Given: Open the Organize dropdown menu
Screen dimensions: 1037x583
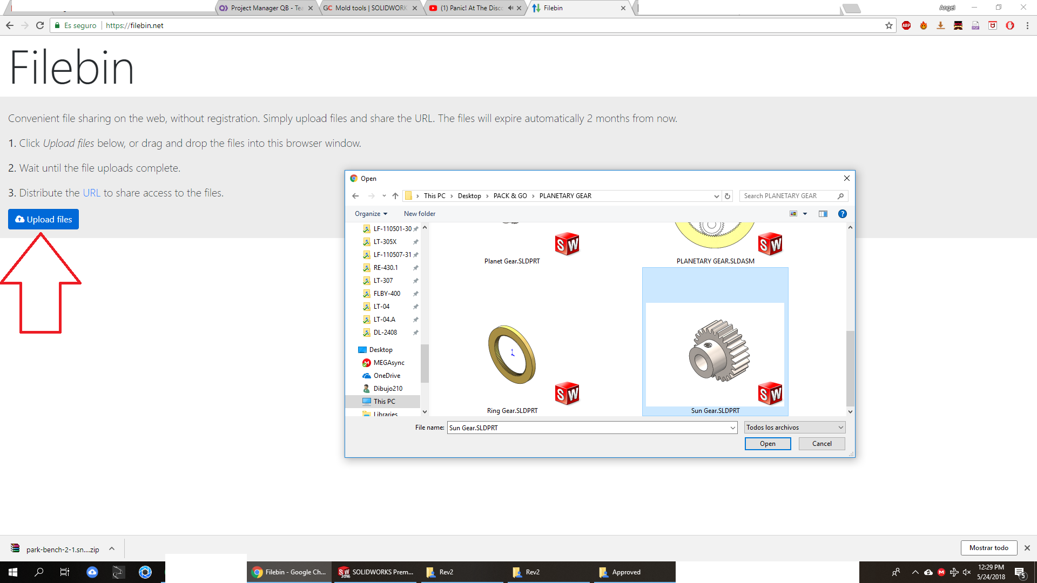Looking at the screenshot, I should tap(371, 214).
